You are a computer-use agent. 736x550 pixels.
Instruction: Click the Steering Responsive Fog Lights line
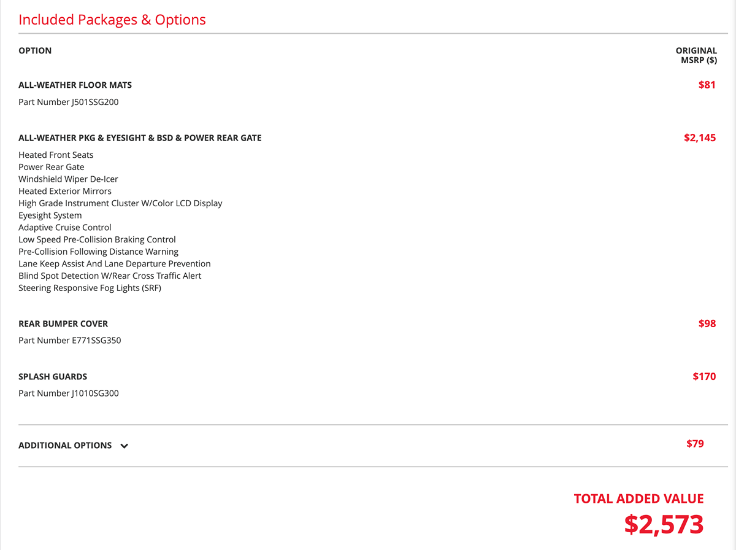[90, 288]
